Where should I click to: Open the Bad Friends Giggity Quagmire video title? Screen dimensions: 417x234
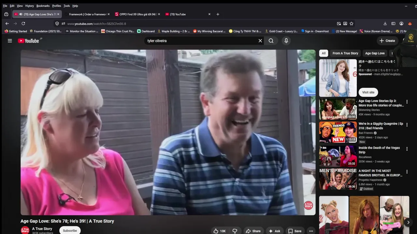[381, 126]
